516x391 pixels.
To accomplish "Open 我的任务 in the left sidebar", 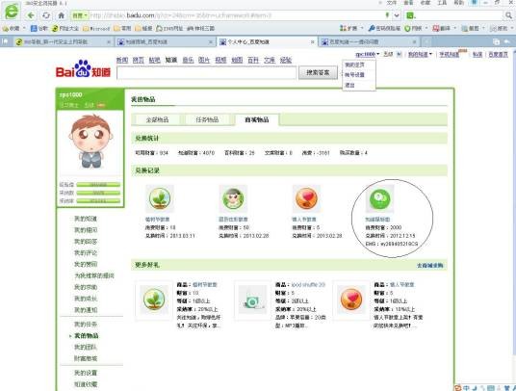I will pyautogui.click(x=86, y=325).
